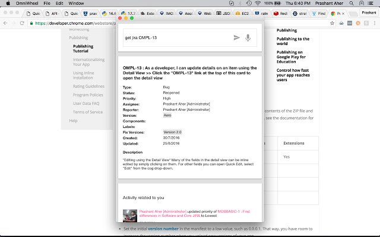Switch to the 'JSO' tab
The width and height of the screenshot is (380, 237).
click(x=223, y=14)
